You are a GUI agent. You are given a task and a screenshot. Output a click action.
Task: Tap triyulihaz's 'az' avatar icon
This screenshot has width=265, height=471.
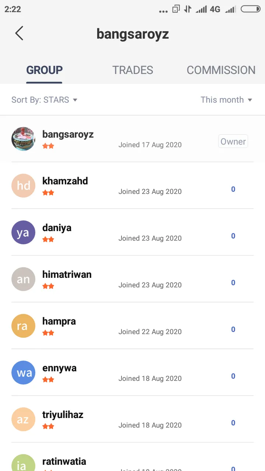23,419
